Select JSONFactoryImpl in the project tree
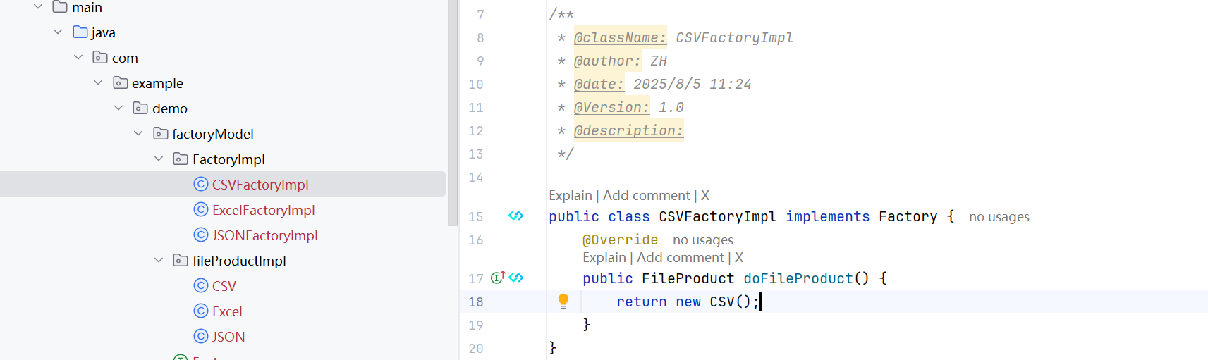Screen dimensions: 1208x360 tap(264, 235)
